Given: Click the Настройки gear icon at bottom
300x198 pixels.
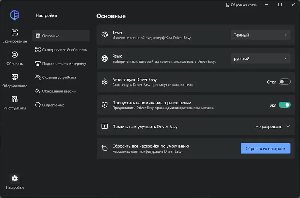Looking at the screenshot, I should [15, 178].
